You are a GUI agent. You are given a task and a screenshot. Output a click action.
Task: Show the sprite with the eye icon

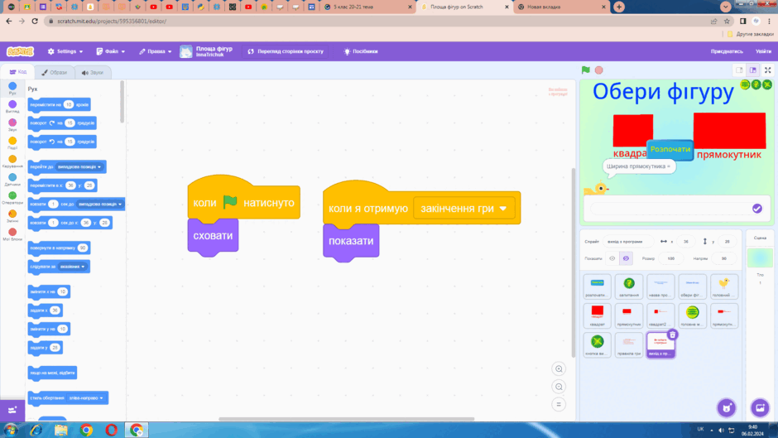click(x=612, y=258)
